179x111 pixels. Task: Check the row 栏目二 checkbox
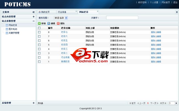click(x=39, y=53)
